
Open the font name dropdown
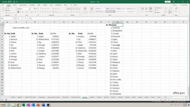click(29, 9)
